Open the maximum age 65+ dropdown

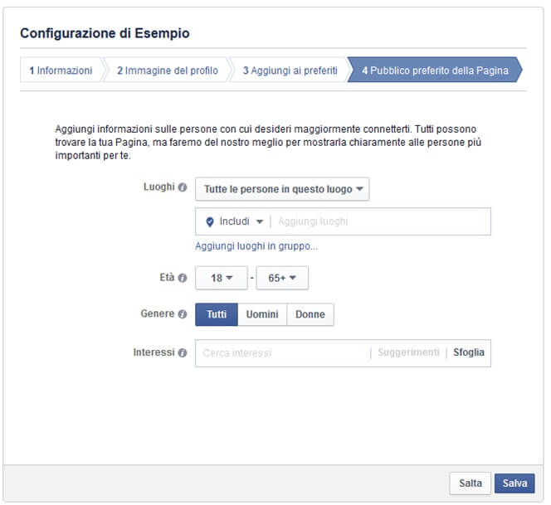pos(282,278)
